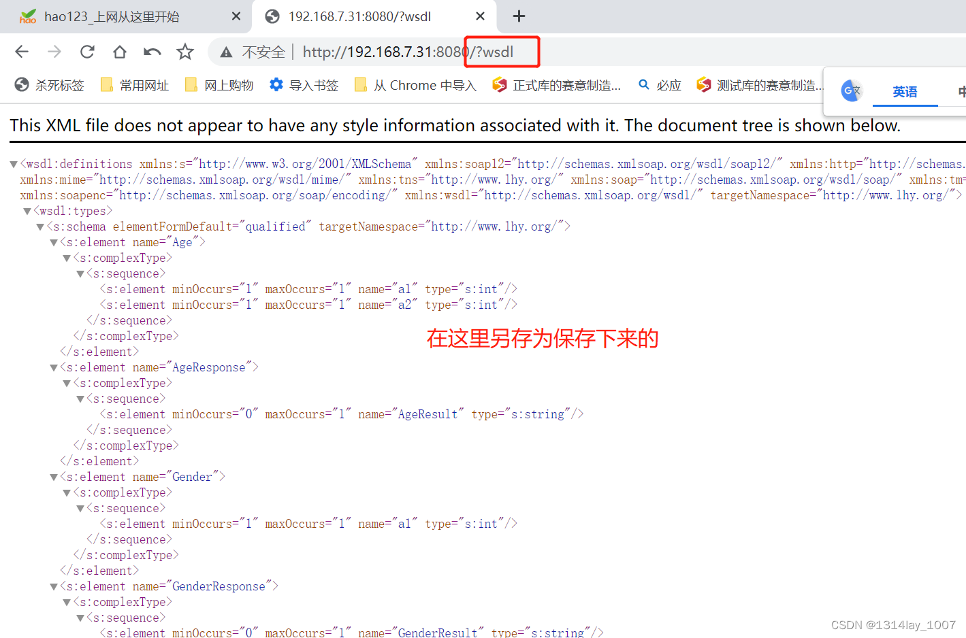Collapse sequence under AgeResponse element

80,399
